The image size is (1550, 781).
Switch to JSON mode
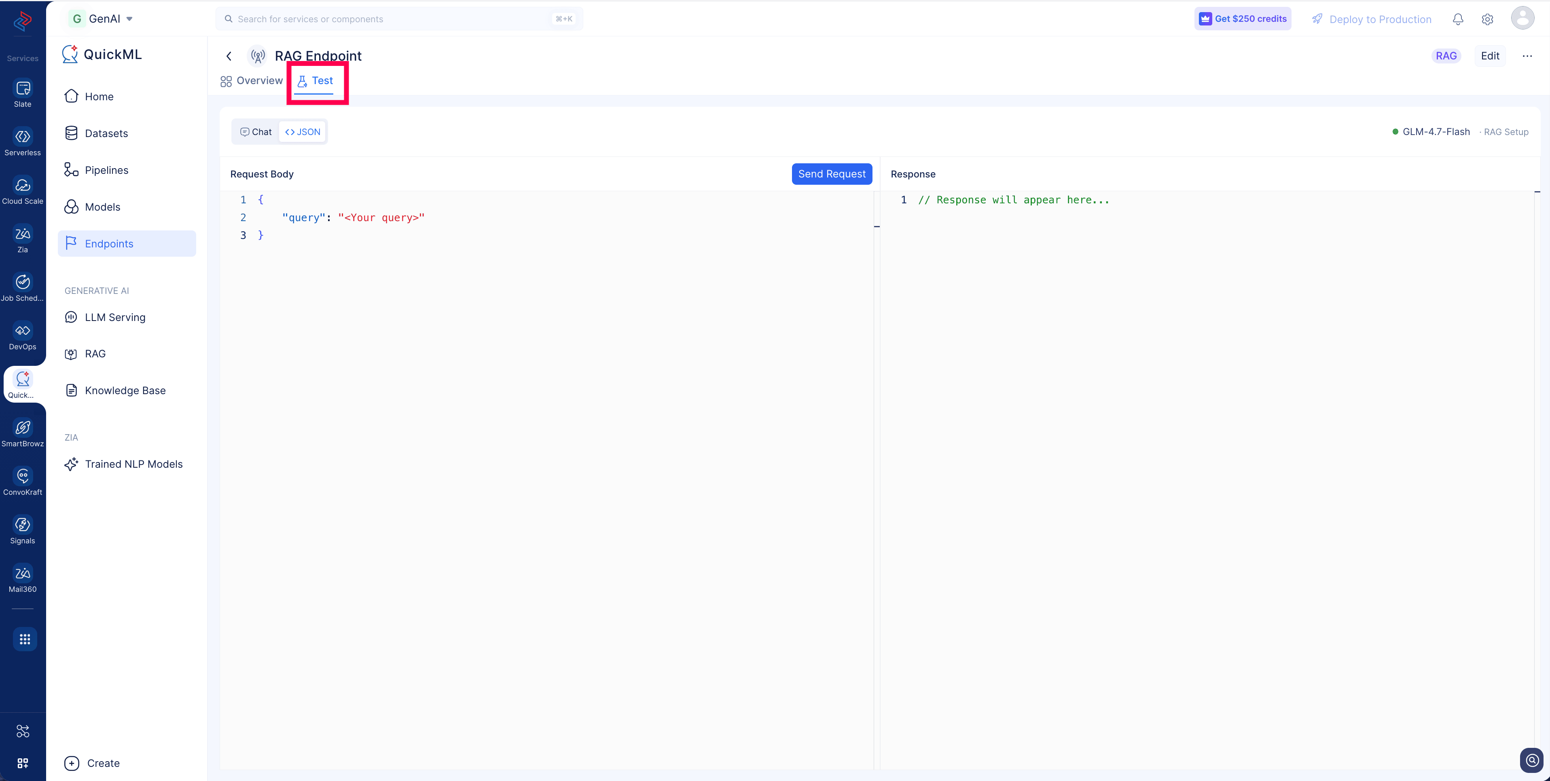[303, 132]
